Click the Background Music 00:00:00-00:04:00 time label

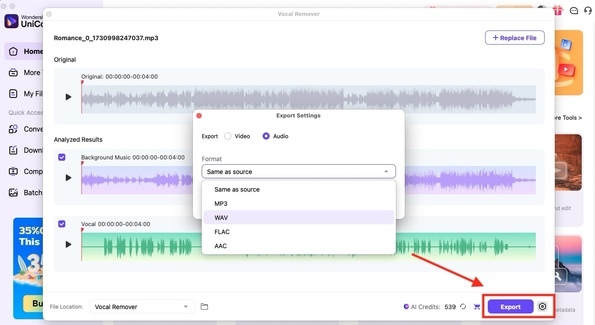133,157
